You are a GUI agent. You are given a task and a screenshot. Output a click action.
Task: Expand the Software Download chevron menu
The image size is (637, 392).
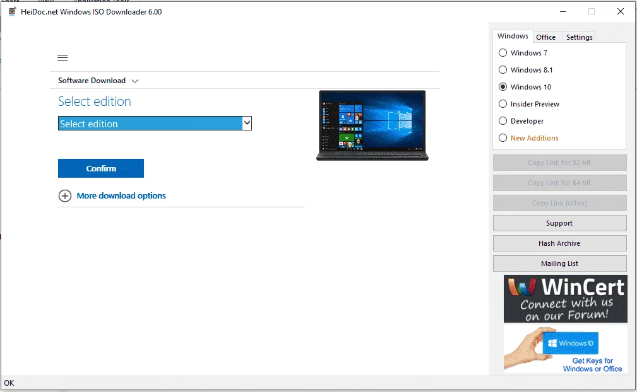[x=135, y=81]
